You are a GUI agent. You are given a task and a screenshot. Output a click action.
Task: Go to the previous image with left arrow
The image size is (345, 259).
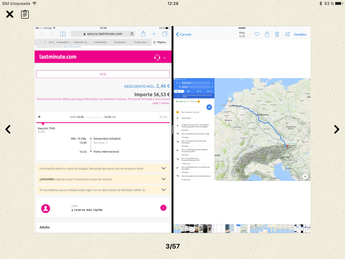pyautogui.click(x=8, y=129)
